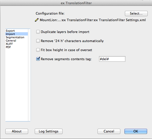
Task: Click the ex TranslationFilter title bar
Action: tap(76, 3)
